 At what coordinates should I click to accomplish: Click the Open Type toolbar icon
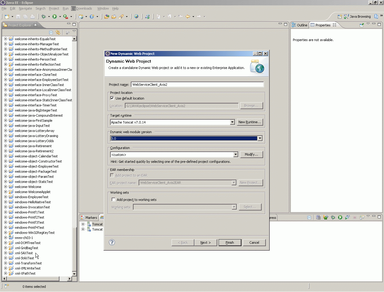tap(106, 17)
